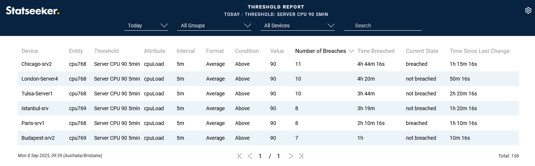This screenshot has width=535, height=166.
Task: Jump to the last page
Action: point(301,156)
